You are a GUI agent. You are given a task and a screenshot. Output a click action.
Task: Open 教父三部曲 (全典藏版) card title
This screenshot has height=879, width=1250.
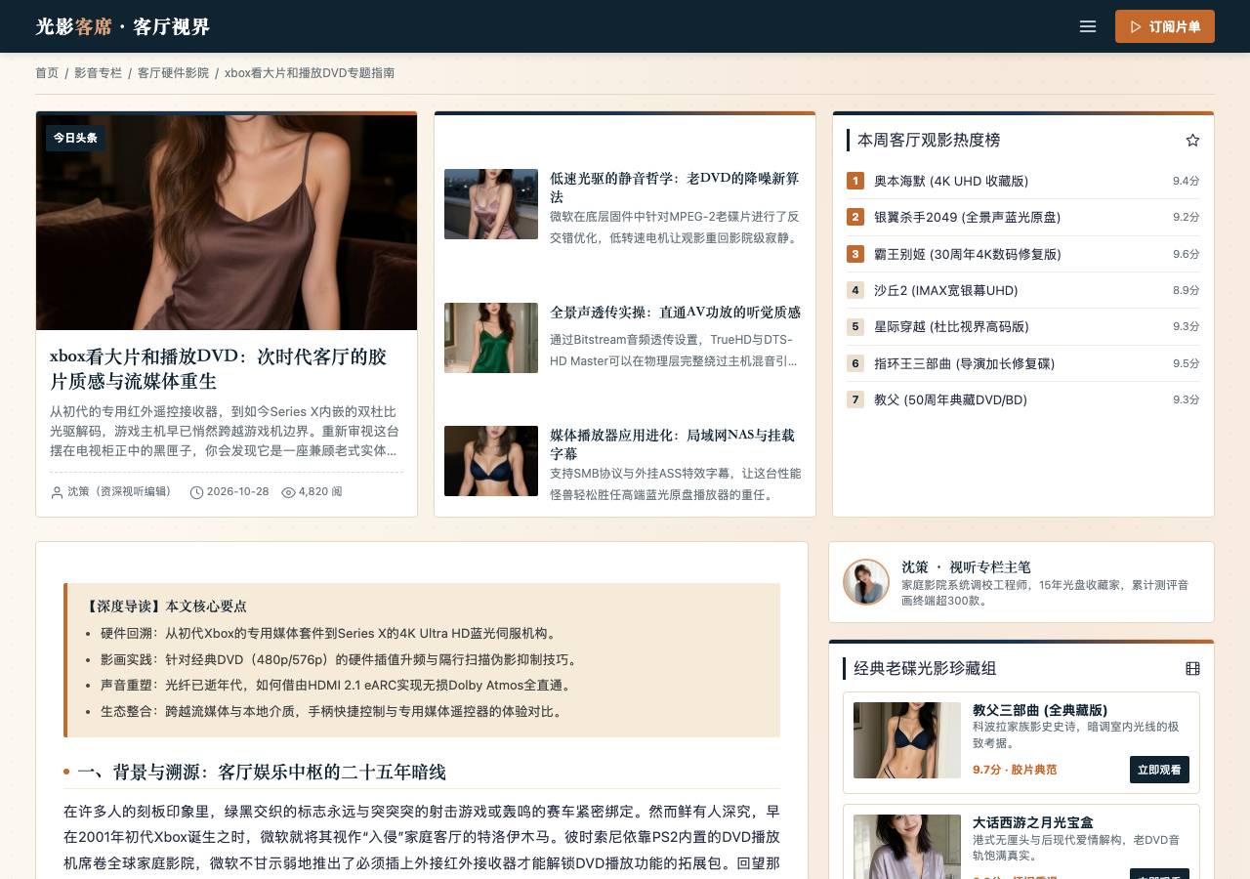1040,710
